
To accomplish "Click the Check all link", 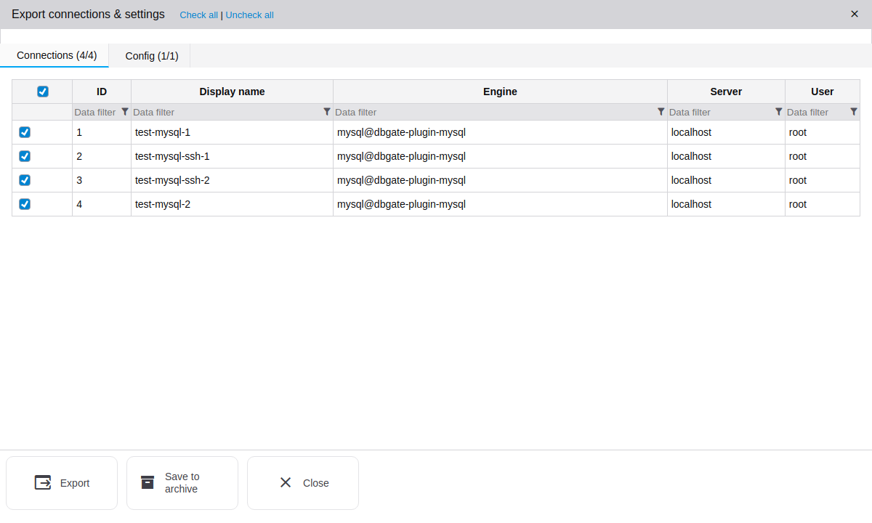I will [198, 15].
